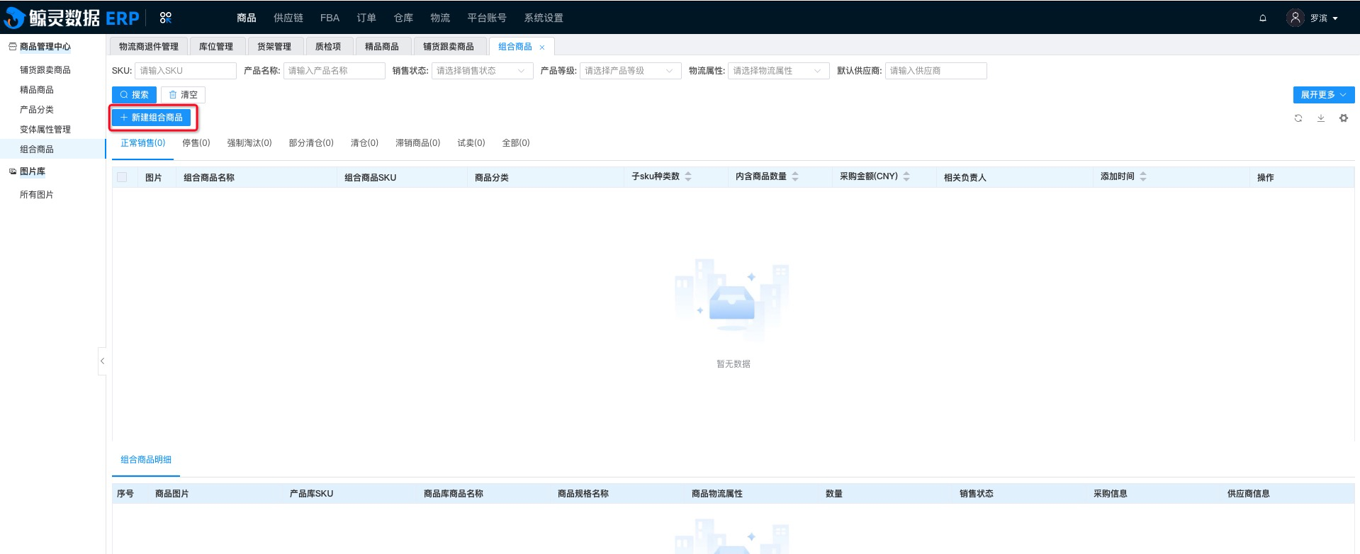Open 变体属性管理 in the sidebar
The height and width of the screenshot is (554, 1360).
click(45, 130)
